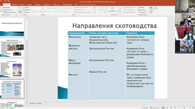This screenshot has width=195, height=109.
Task: Click Копировать (Copy) in the clipboard group
Action: tap(7, 10)
